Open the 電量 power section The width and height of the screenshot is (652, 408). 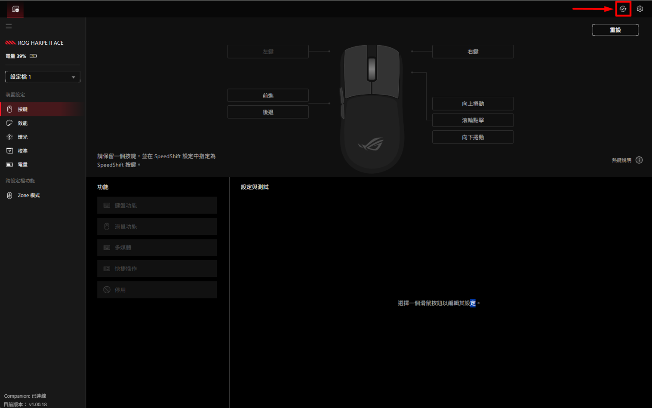coord(43,165)
